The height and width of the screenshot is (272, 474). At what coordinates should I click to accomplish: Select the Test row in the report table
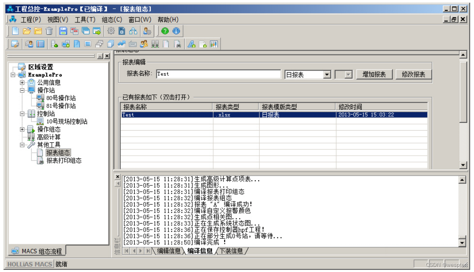click(274, 115)
